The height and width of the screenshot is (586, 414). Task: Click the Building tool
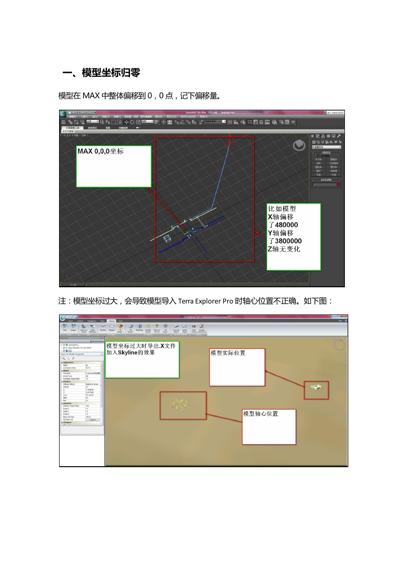pos(140,328)
